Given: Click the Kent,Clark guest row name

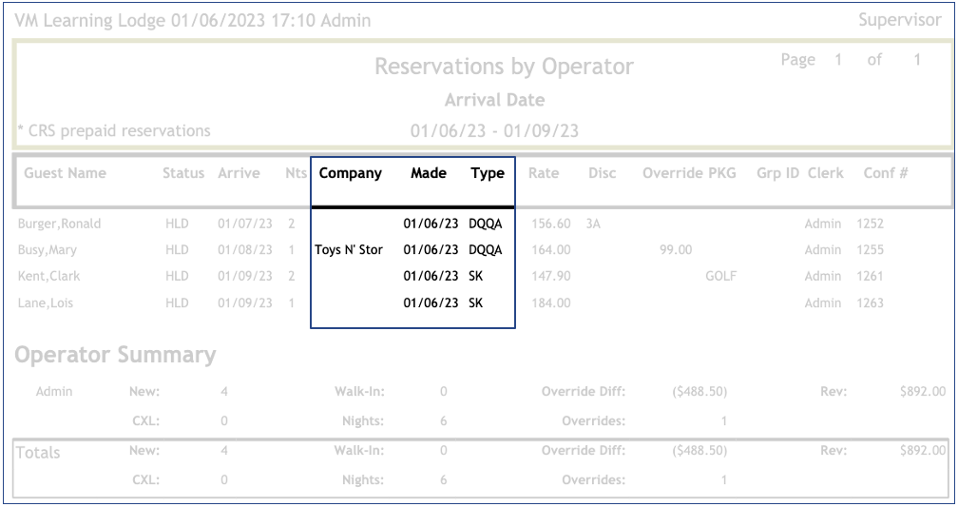Looking at the screenshot, I should click(x=50, y=277).
